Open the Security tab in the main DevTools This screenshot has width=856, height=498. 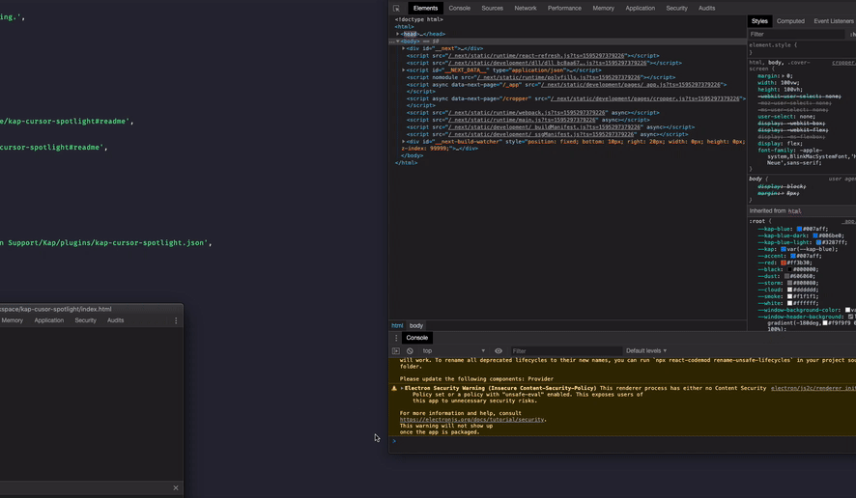coord(676,8)
